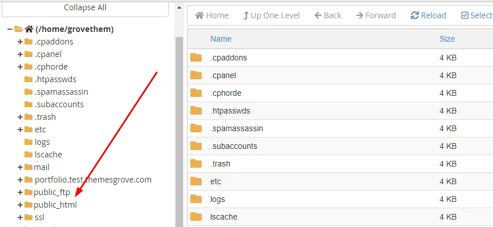Click the .trash folder icon in file list

(x=196, y=164)
